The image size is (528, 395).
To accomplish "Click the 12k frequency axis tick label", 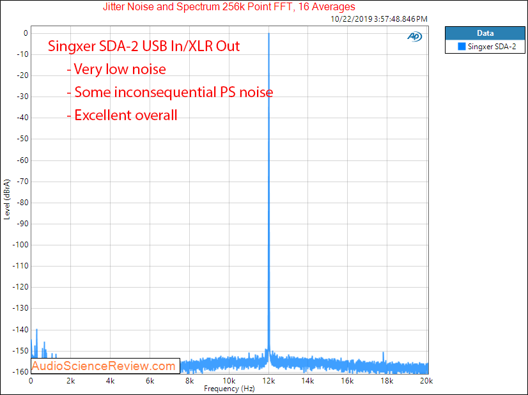I will pyautogui.click(x=268, y=381).
